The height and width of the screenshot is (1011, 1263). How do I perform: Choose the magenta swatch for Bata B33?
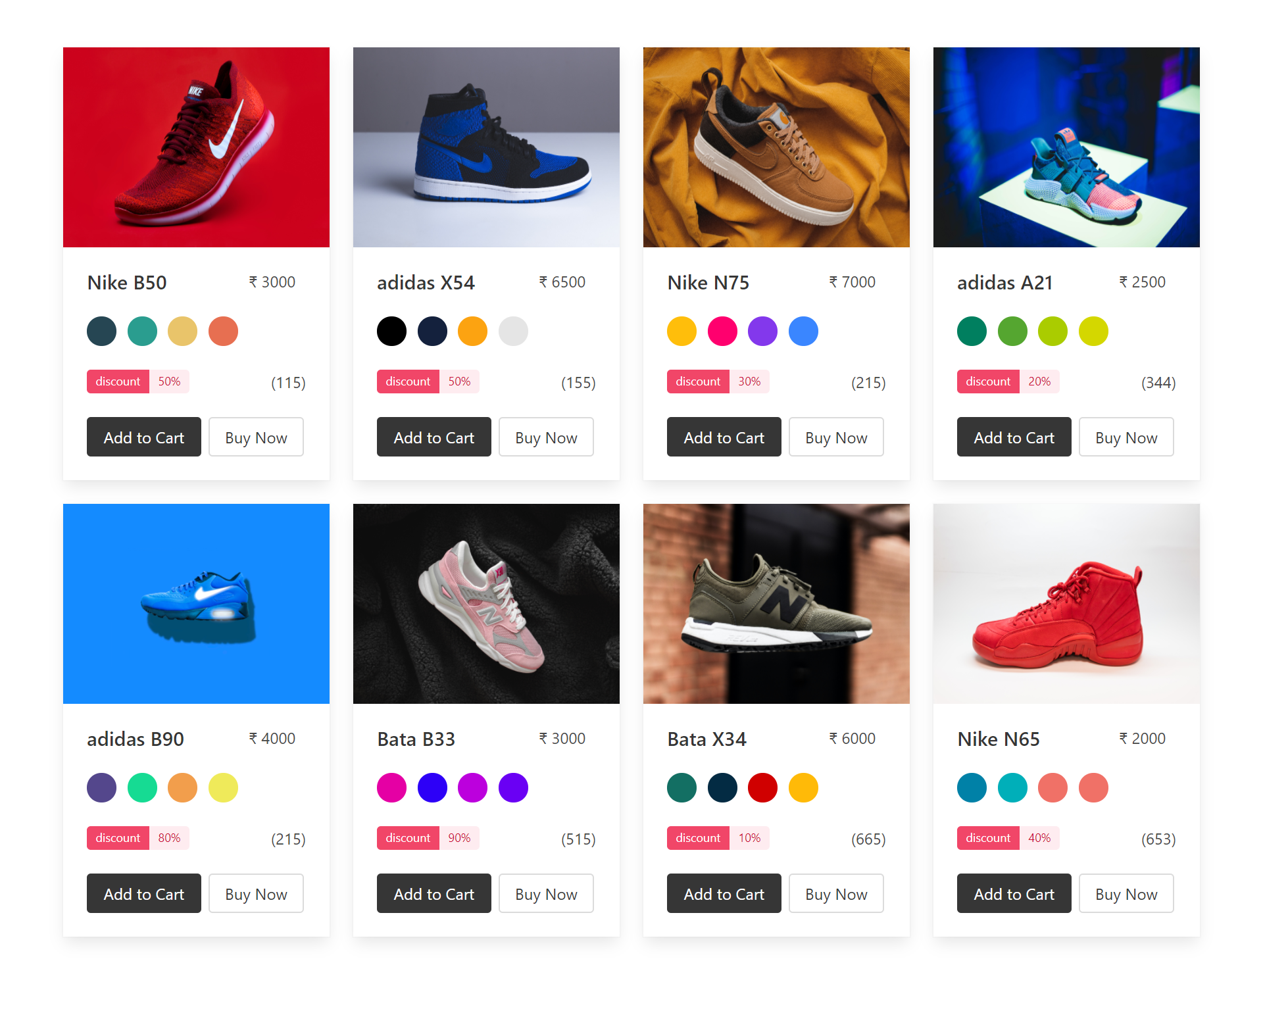391,787
